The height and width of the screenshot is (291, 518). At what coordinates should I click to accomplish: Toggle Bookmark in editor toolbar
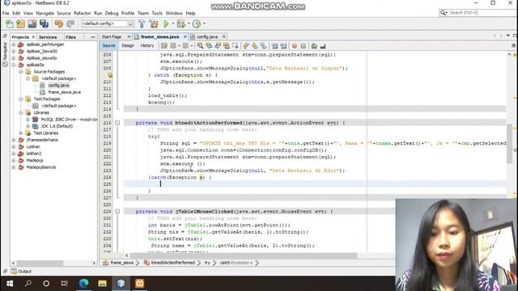point(263,46)
